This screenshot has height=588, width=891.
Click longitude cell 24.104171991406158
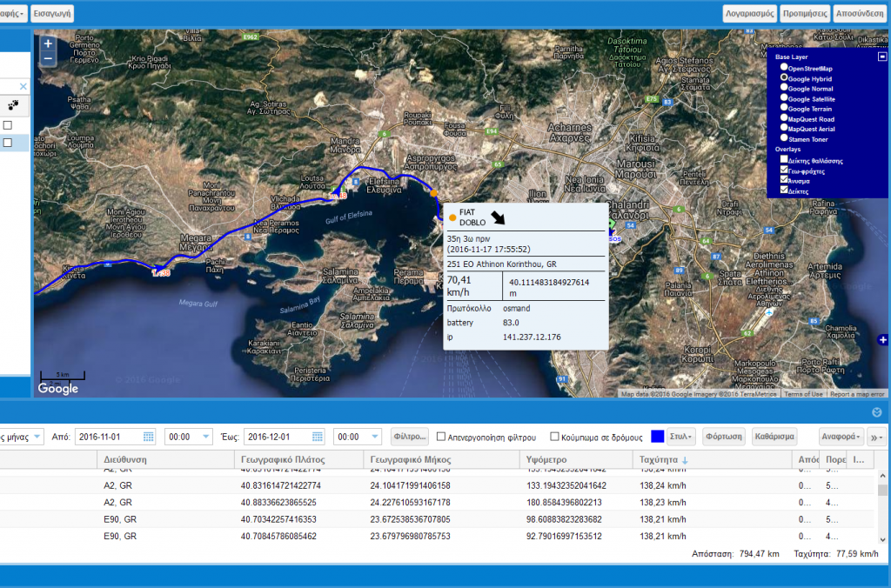coord(441,485)
